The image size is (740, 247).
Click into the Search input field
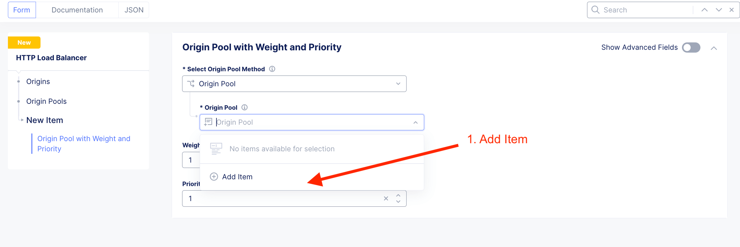tap(645, 10)
